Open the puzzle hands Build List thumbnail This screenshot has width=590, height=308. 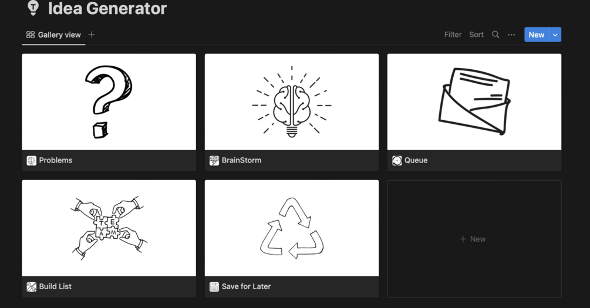[109, 228]
